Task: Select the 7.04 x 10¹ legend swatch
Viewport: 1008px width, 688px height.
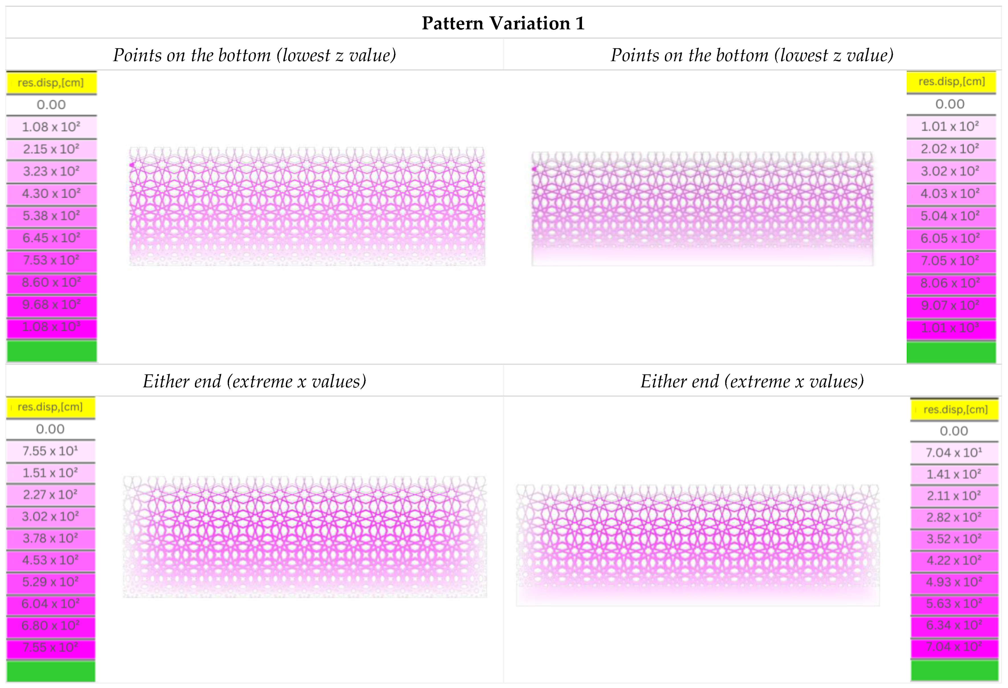Action: pyautogui.click(x=954, y=453)
